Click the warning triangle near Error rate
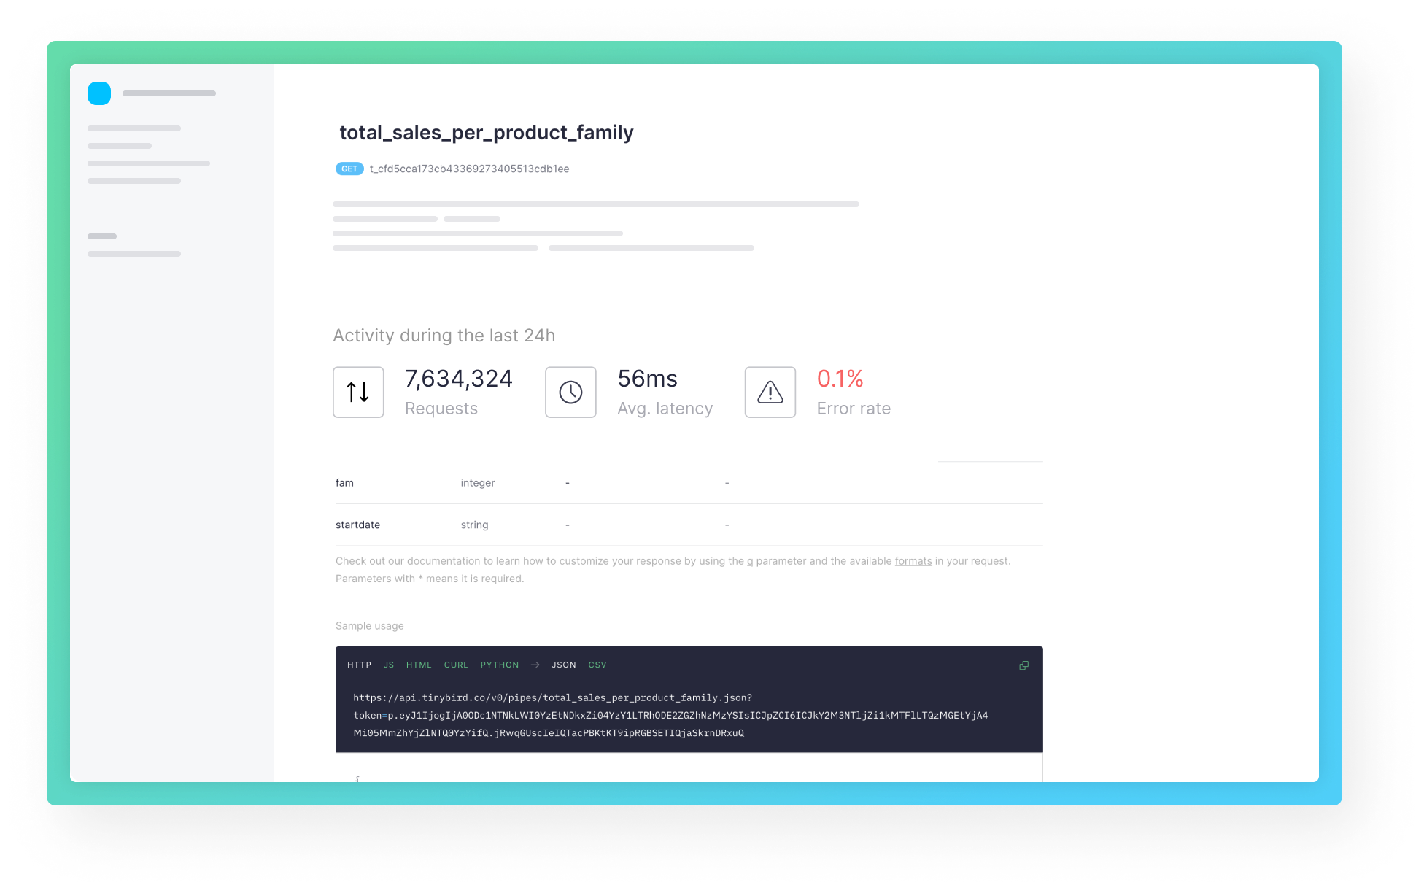 (x=769, y=392)
